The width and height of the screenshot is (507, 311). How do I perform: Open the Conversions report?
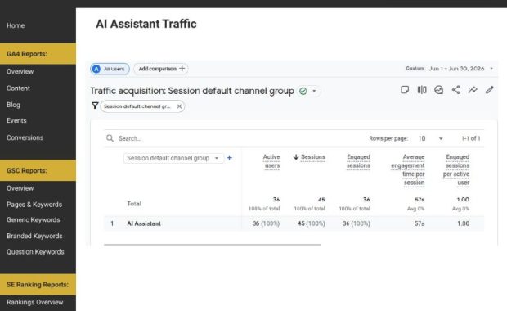click(x=25, y=137)
